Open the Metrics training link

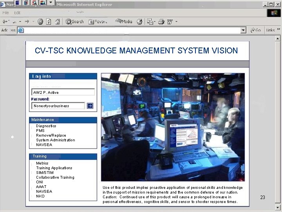[42, 163]
